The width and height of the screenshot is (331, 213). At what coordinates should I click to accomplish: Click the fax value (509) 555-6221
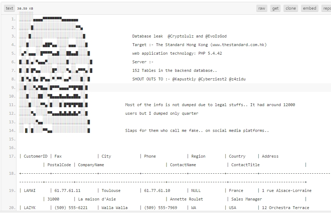click(71, 208)
